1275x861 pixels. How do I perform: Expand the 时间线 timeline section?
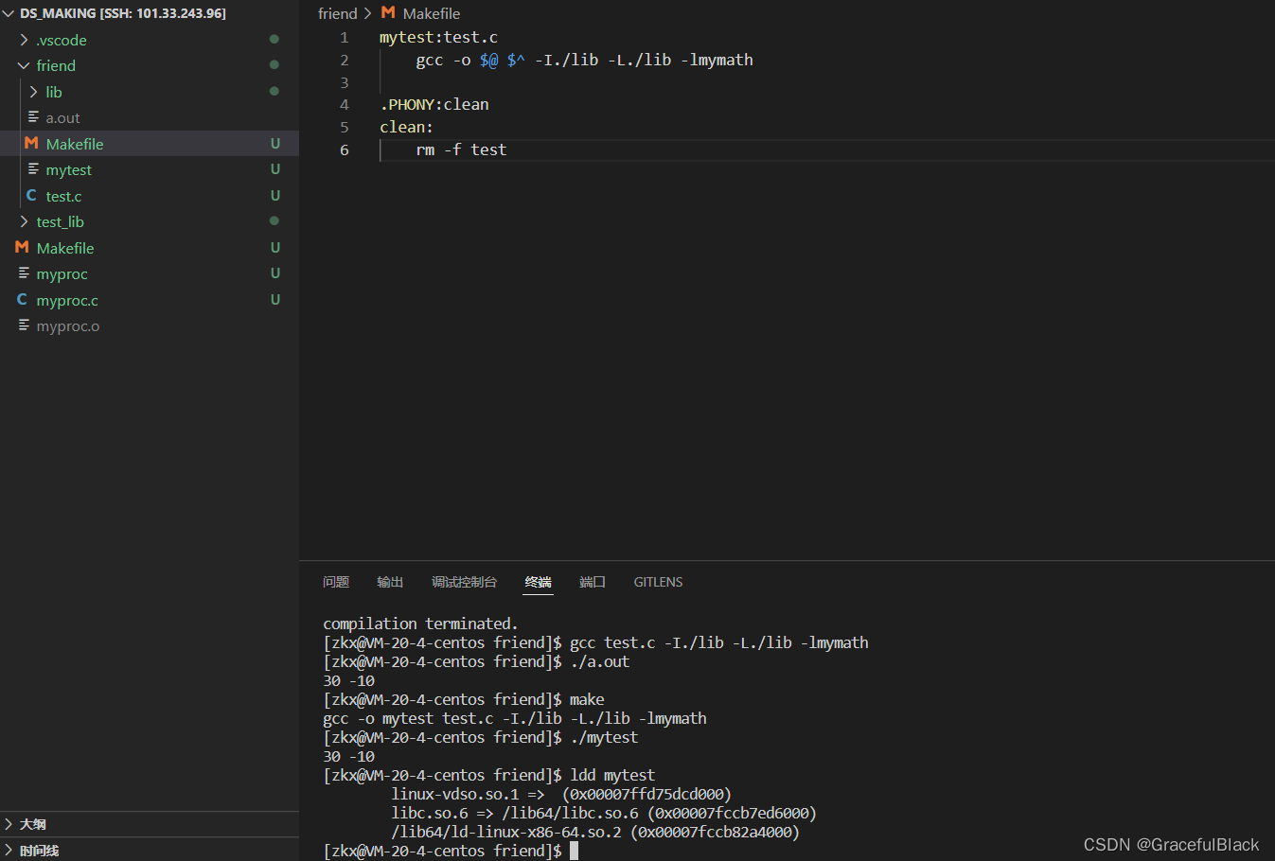(9, 850)
